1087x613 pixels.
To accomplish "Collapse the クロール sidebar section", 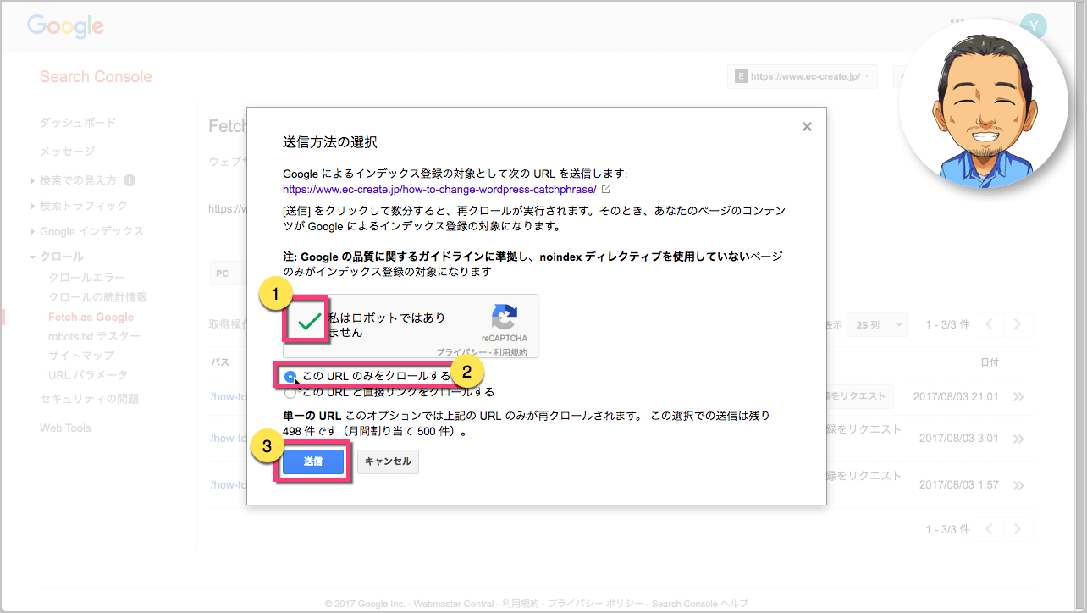I will pyautogui.click(x=57, y=257).
